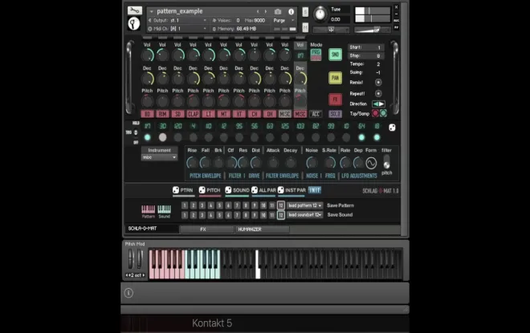Click the green Sound keyboard icon
The height and width of the screenshot is (333, 530).
(165, 209)
